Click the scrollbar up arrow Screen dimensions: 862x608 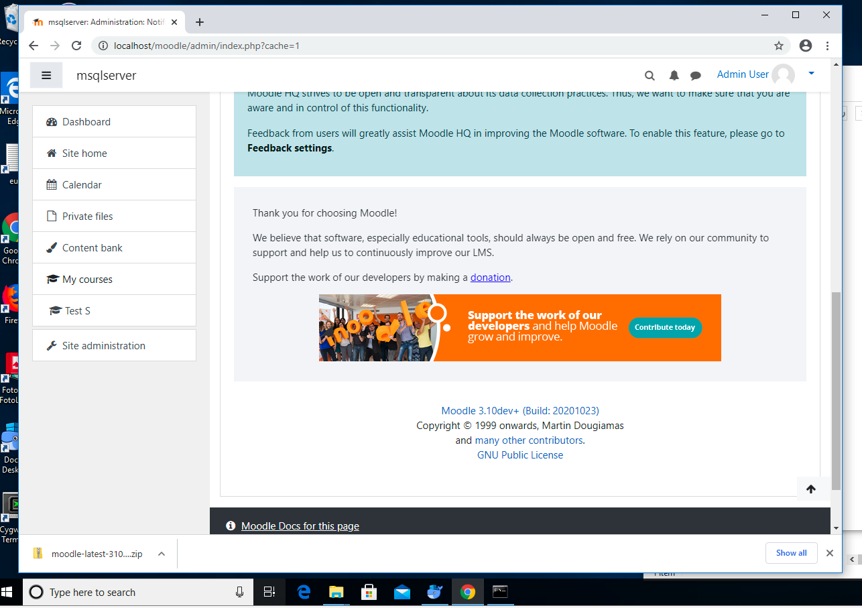836,64
